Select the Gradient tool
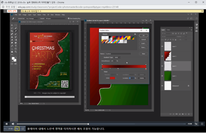206x133 pixels. click(16, 40)
